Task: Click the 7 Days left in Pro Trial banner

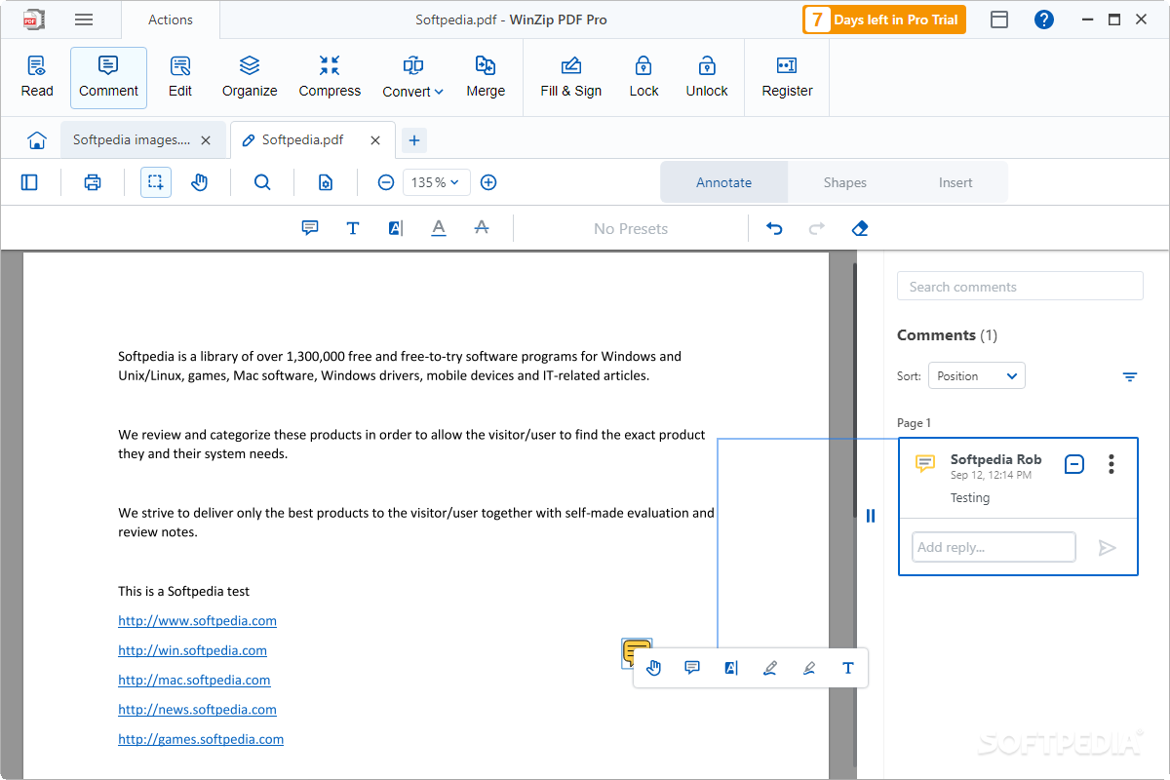Action: (x=884, y=19)
